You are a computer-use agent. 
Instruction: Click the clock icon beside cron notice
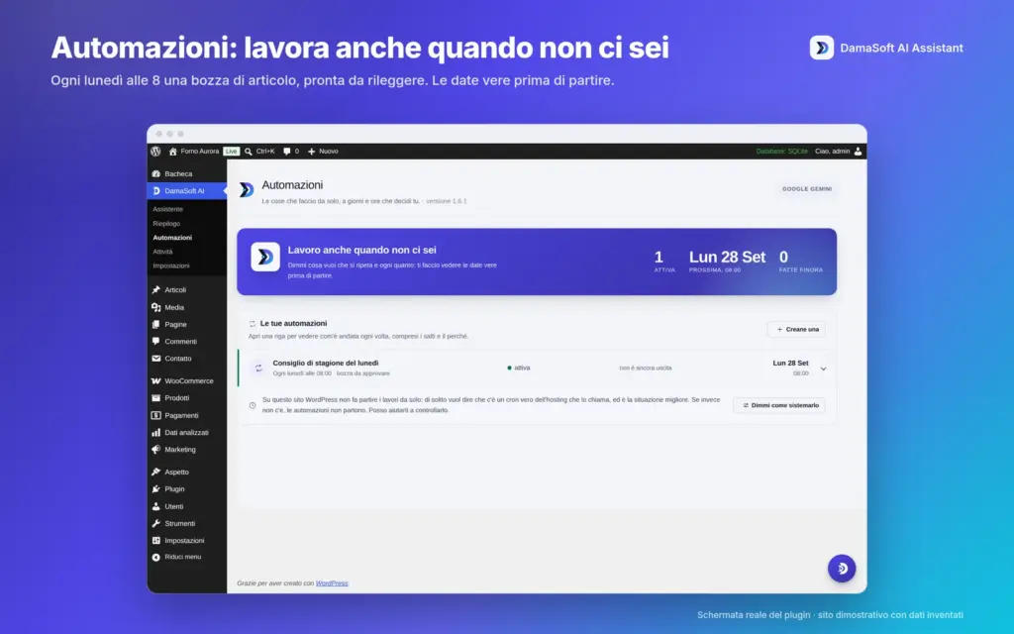pyautogui.click(x=253, y=405)
